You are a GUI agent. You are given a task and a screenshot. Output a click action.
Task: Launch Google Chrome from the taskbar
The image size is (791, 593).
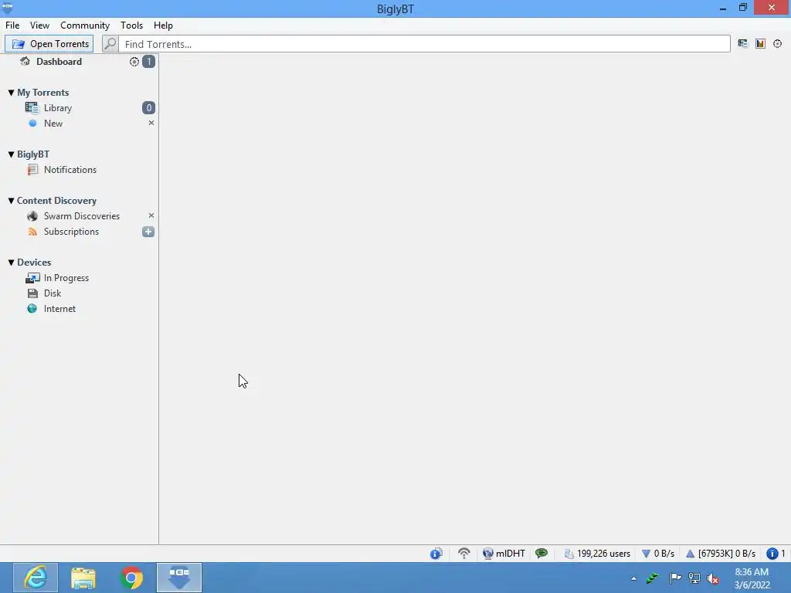point(131,578)
